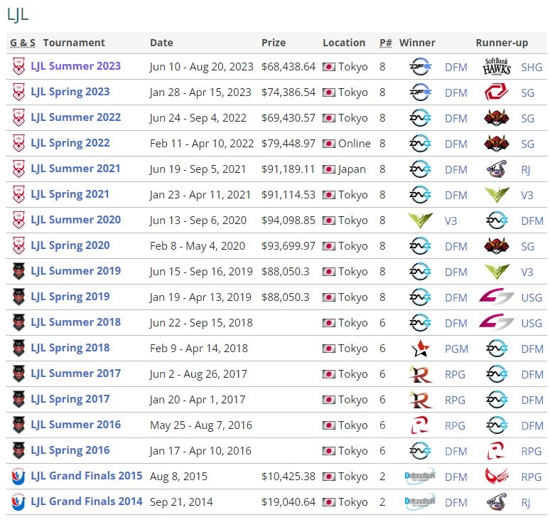This screenshot has width=550, height=520.
Task: Click the G & S column header
Action: click(23, 43)
